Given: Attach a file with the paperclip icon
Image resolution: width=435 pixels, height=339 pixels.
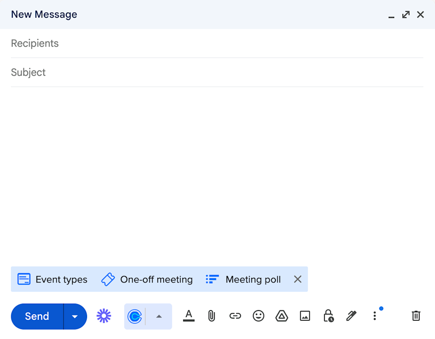Looking at the screenshot, I should tap(211, 316).
